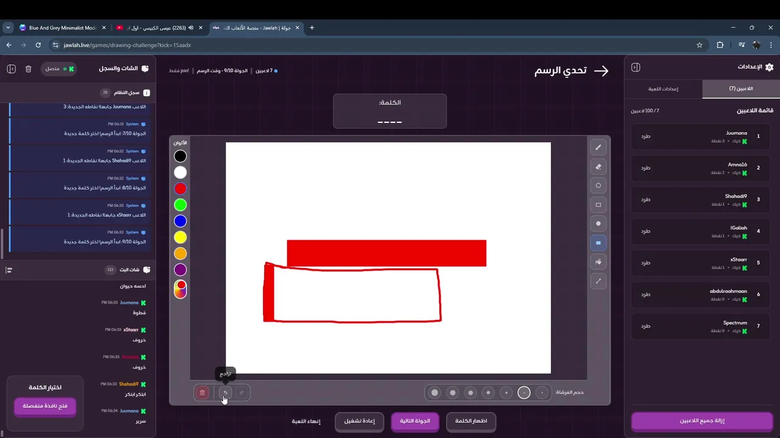Image resolution: width=780 pixels, height=438 pixels.
Task: Click the stream chat list icon
Action: click(x=9, y=270)
